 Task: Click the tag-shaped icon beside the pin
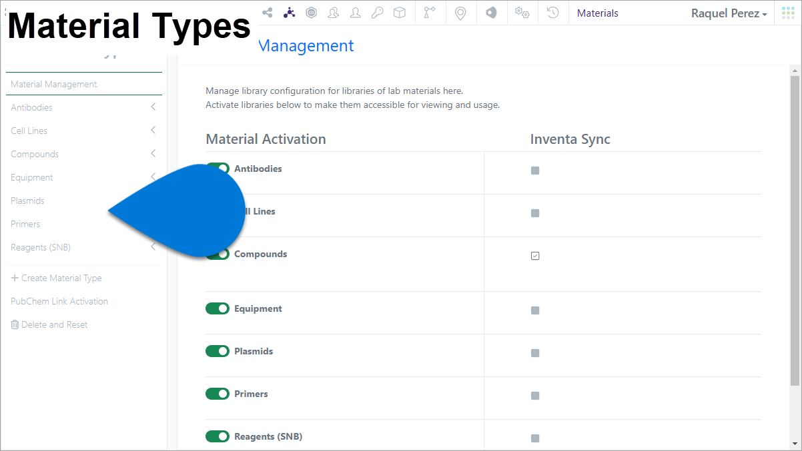coord(491,13)
